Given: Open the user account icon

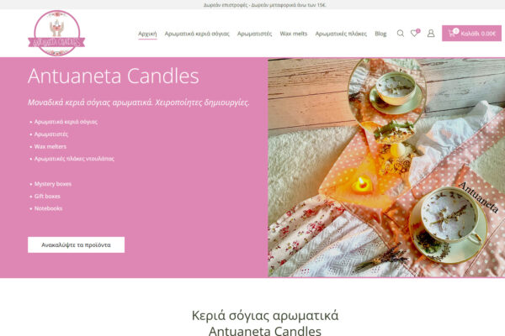Looking at the screenshot, I should tap(431, 34).
